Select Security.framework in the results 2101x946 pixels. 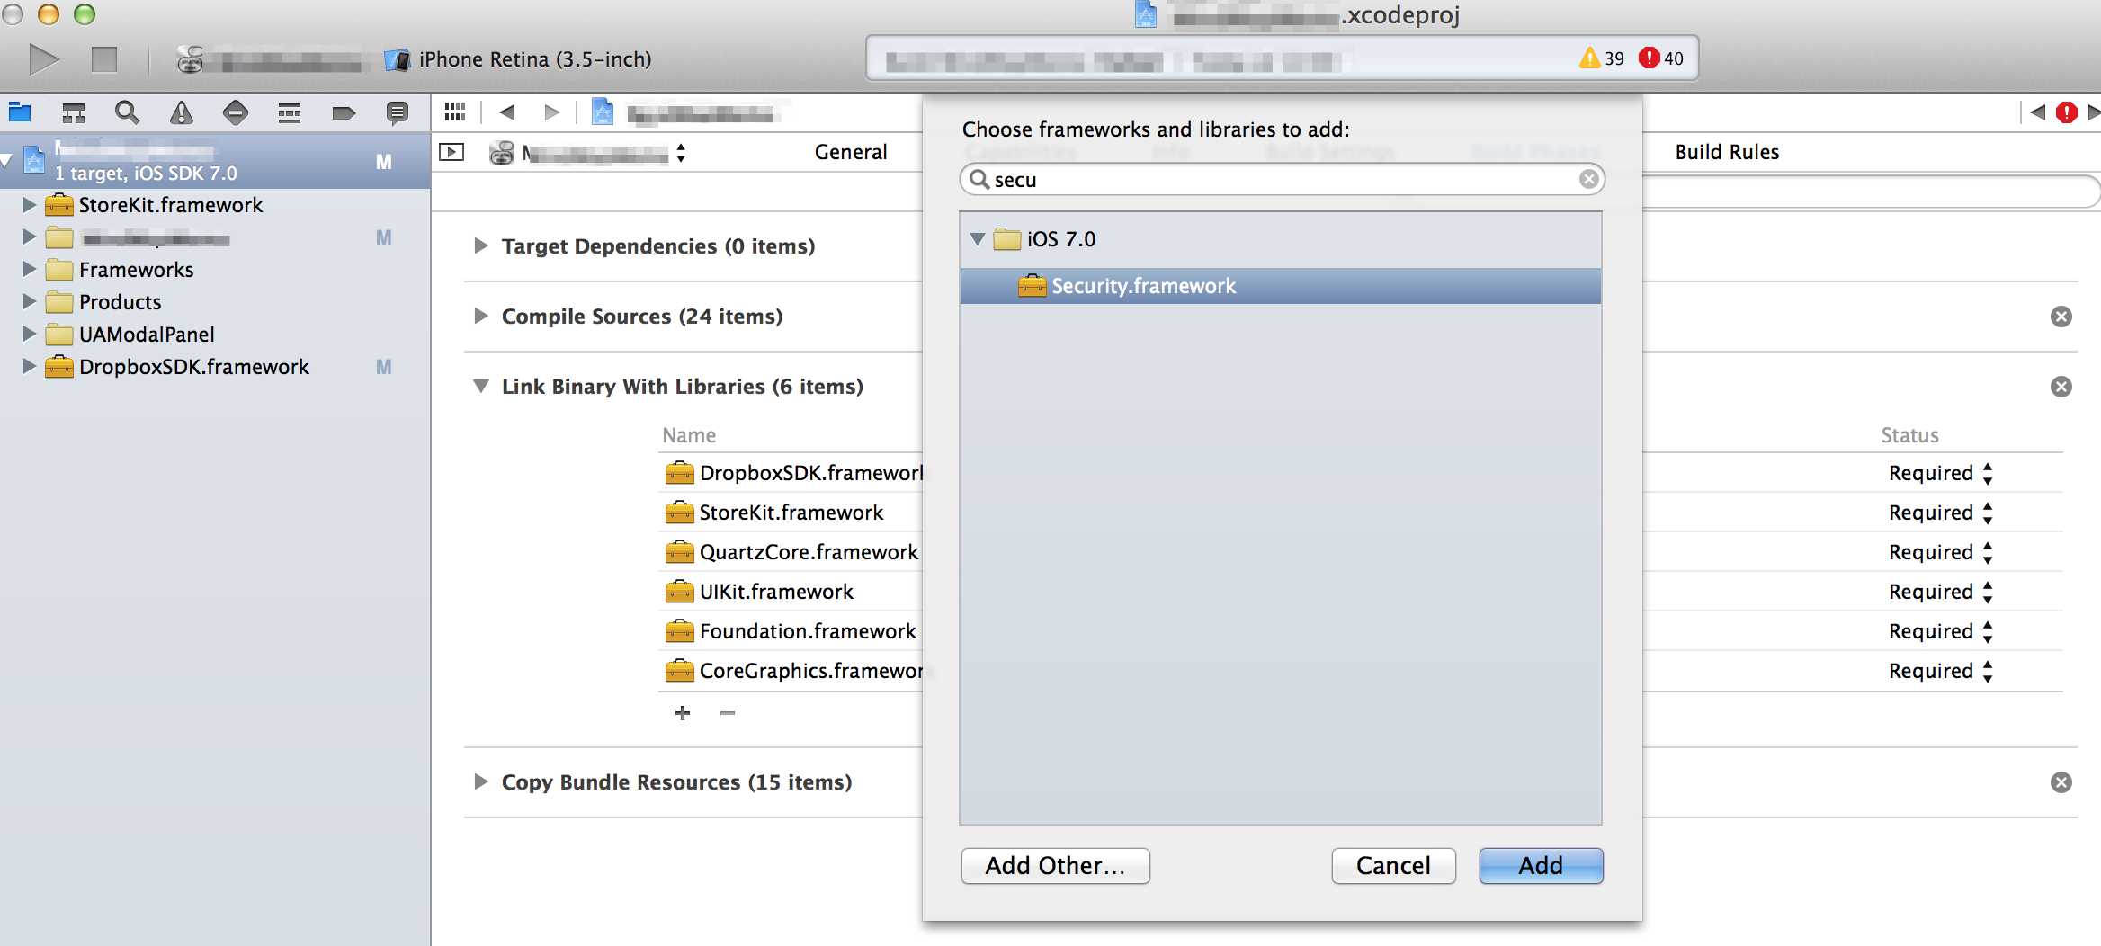tap(1280, 286)
